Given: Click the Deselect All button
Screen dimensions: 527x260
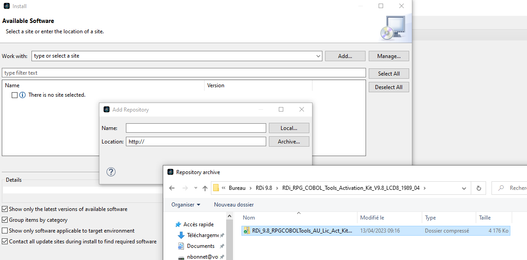Looking at the screenshot, I should (389, 87).
